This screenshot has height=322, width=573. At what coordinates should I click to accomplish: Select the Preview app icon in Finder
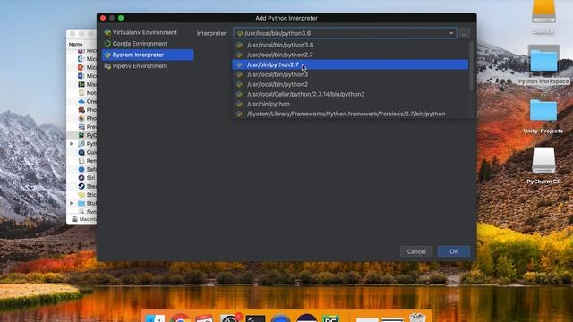pos(81,127)
